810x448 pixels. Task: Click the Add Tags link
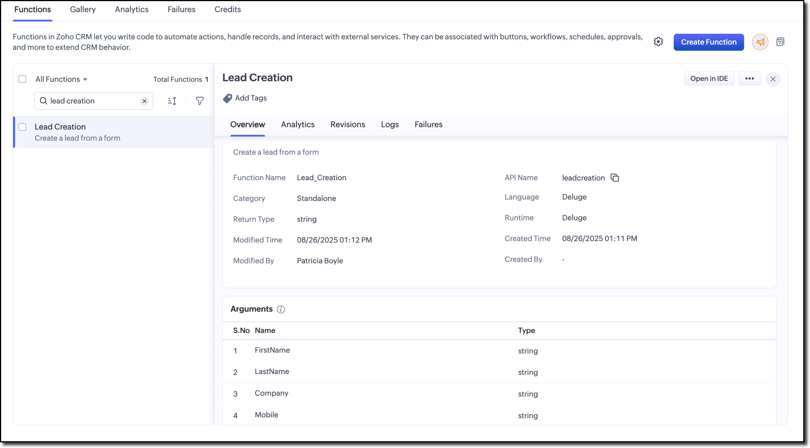251,98
